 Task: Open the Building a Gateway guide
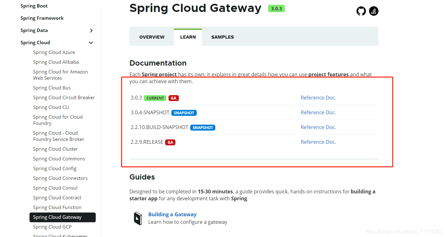point(172,214)
